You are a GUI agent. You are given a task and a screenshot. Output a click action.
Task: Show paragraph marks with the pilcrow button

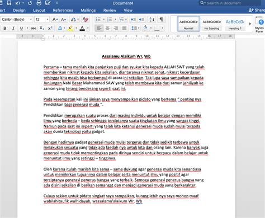click(x=161, y=20)
